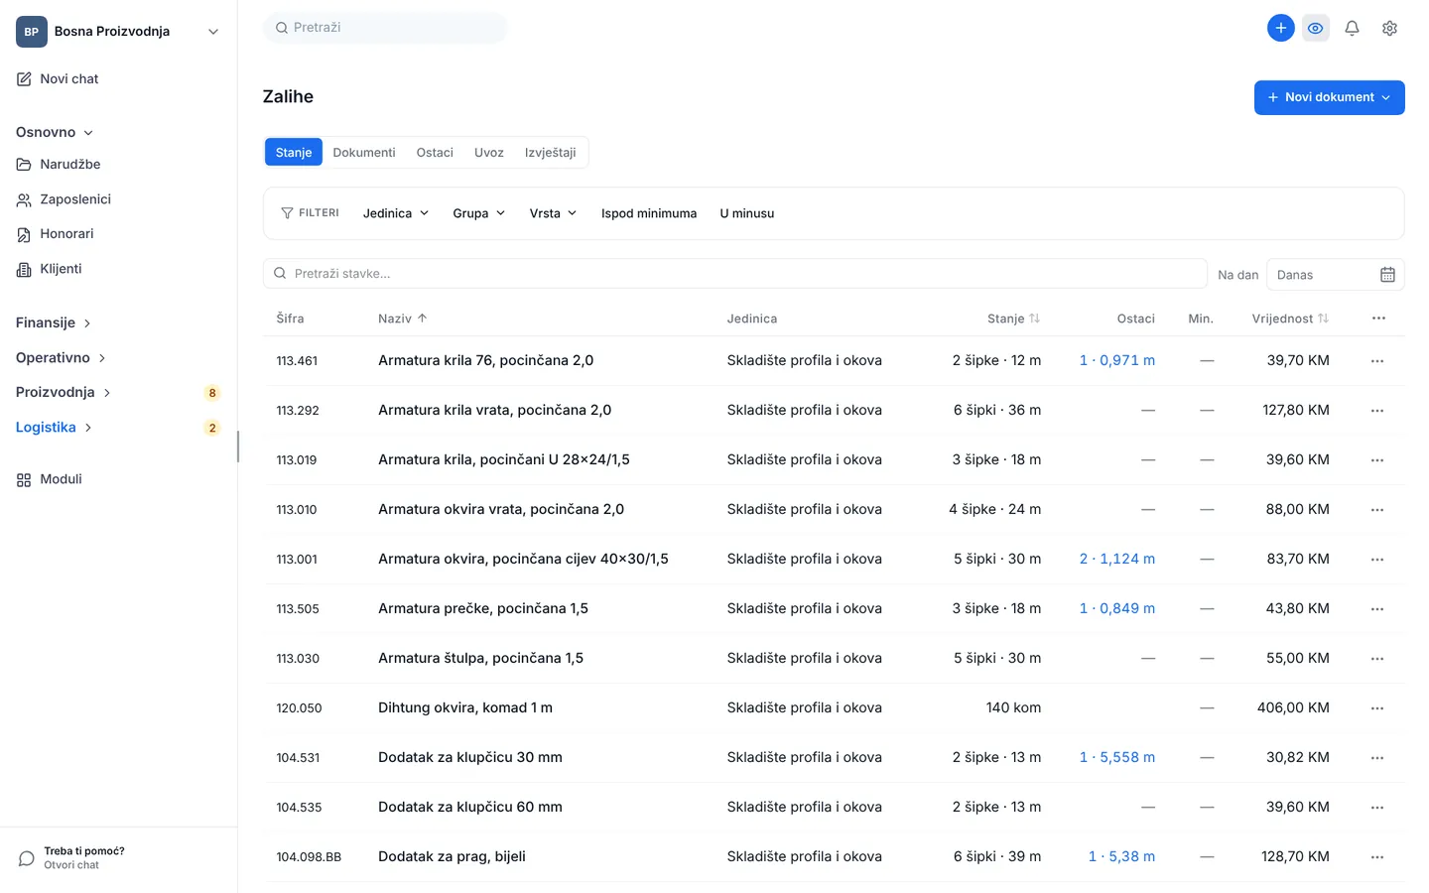Open notifications bell
This screenshot has height=893, width=1429.
(x=1352, y=28)
